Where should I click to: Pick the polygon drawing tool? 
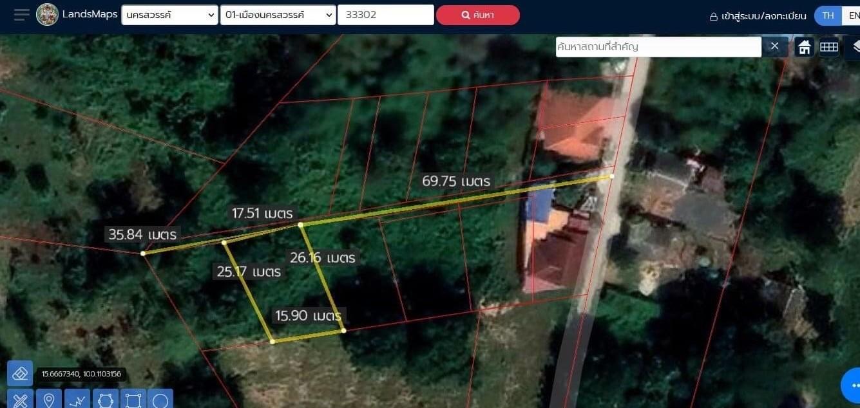(x=105, y=400)
